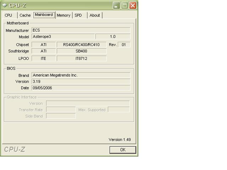This screenshot has width=227, height=170.
Task: Select the SB400 southbridge value
Action: point(82,51)
